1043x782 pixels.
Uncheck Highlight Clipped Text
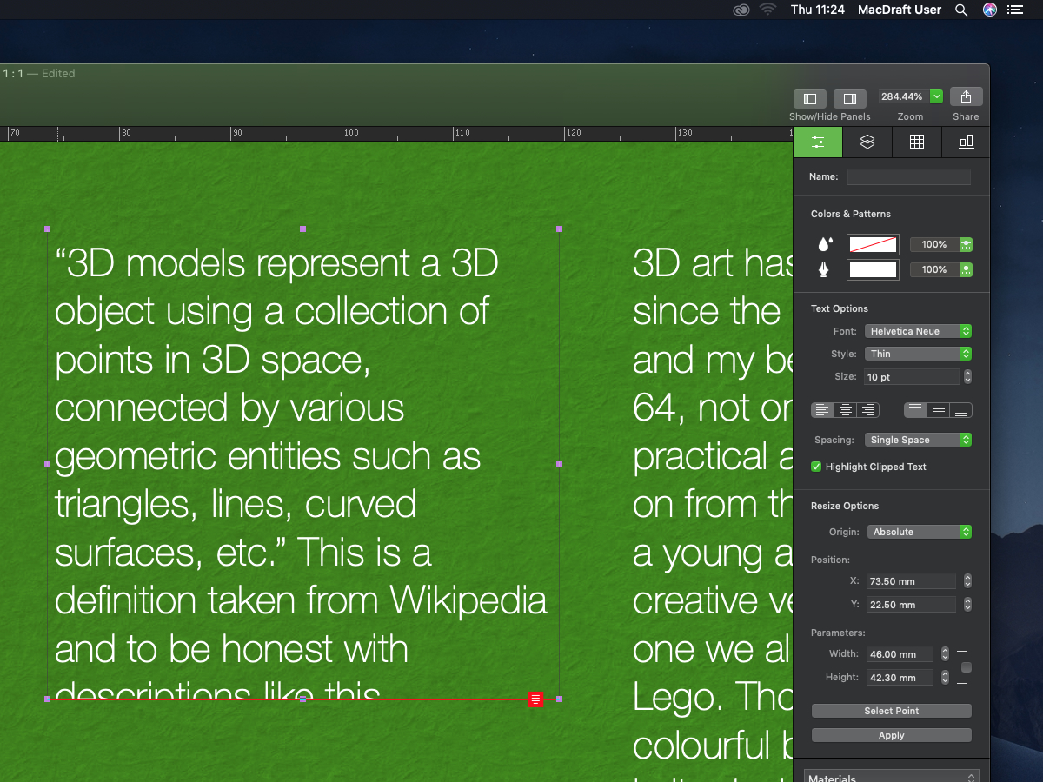pos(816,467)
